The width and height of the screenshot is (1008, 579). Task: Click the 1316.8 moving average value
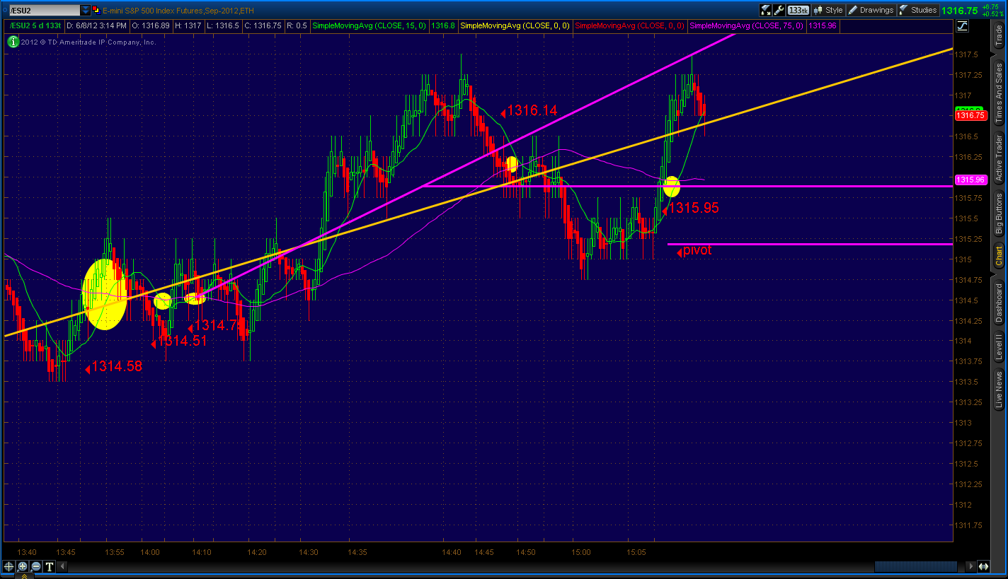[442, 26]
